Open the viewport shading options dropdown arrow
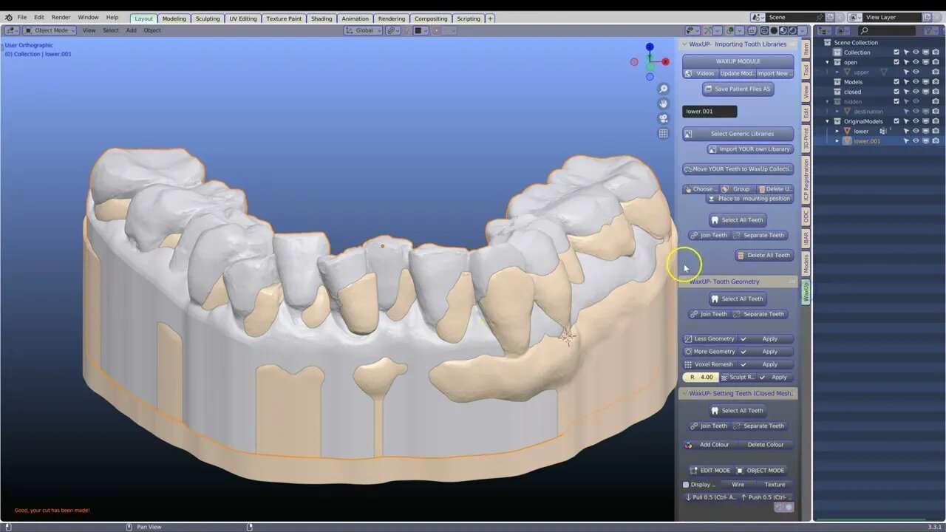The width and height of the screenshot is (946, 532). pyautogui.click(x=803, y=30)
